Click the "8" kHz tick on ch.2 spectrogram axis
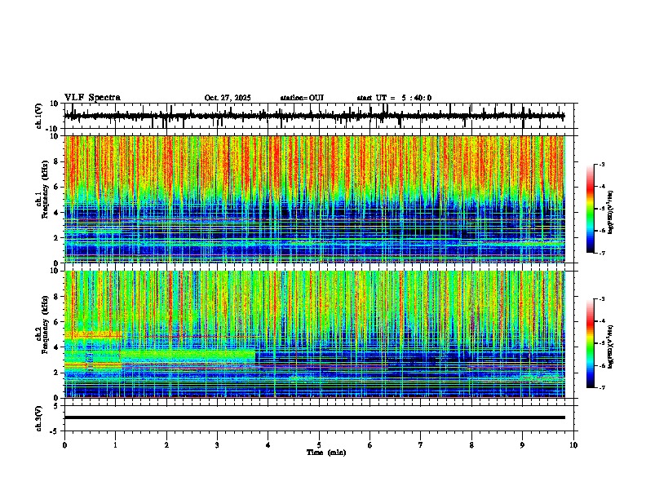 coord(57,297)
